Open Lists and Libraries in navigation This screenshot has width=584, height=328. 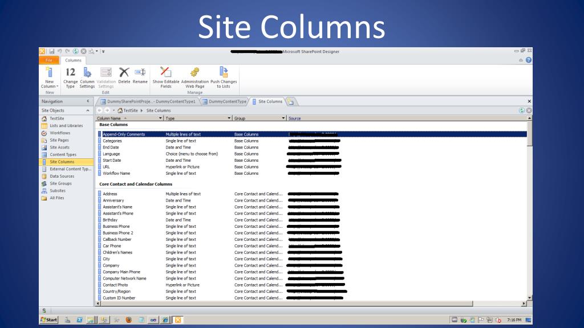pos(66,126)
